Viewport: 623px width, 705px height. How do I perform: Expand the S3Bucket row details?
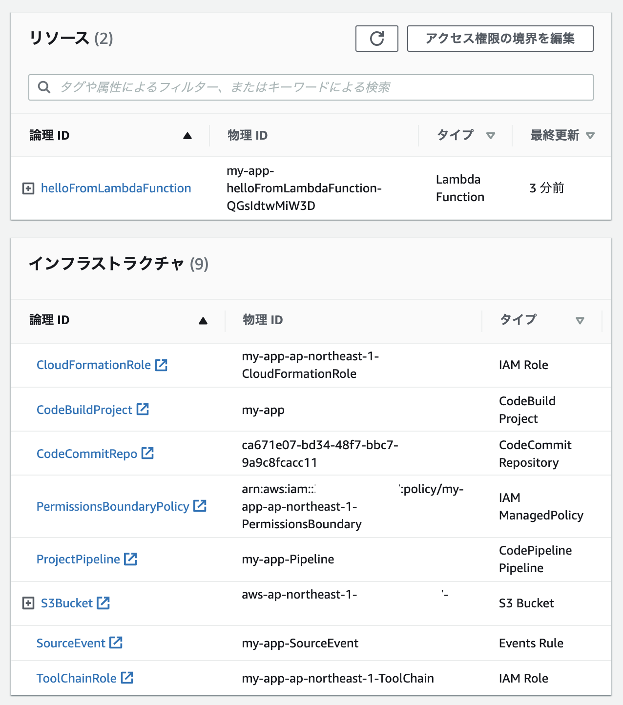coord(28,603)
